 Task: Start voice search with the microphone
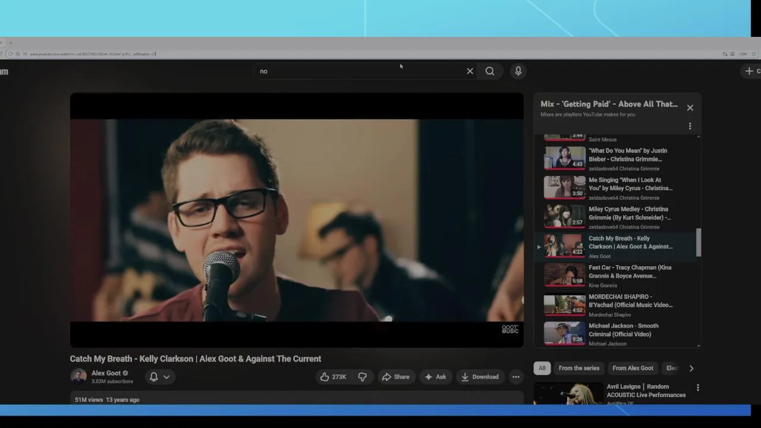tap(518, 71)
